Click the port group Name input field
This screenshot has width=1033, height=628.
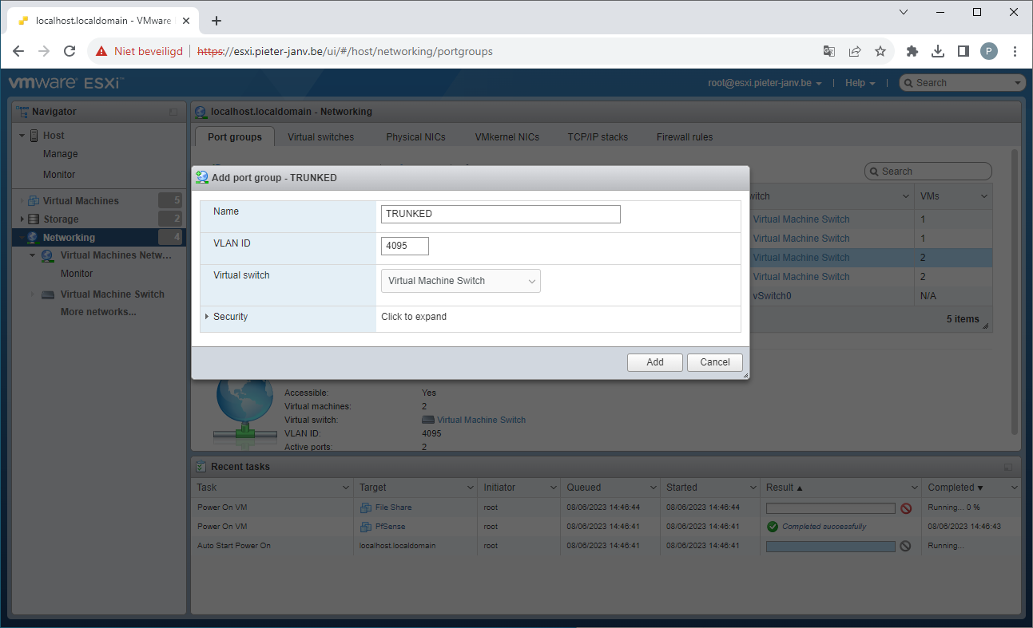tap(500, 214)
